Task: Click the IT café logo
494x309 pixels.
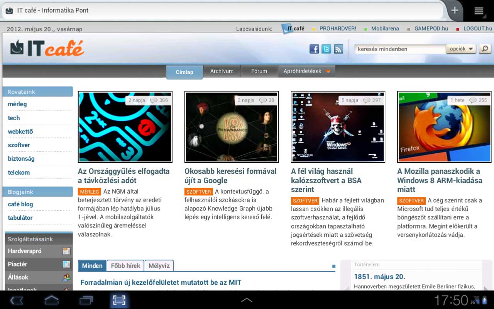Action: point(47,48)
